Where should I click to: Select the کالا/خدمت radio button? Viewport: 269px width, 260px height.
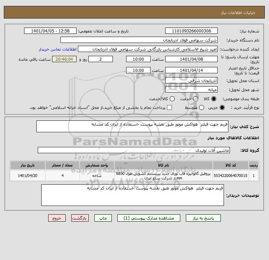(x=172, y=99)
